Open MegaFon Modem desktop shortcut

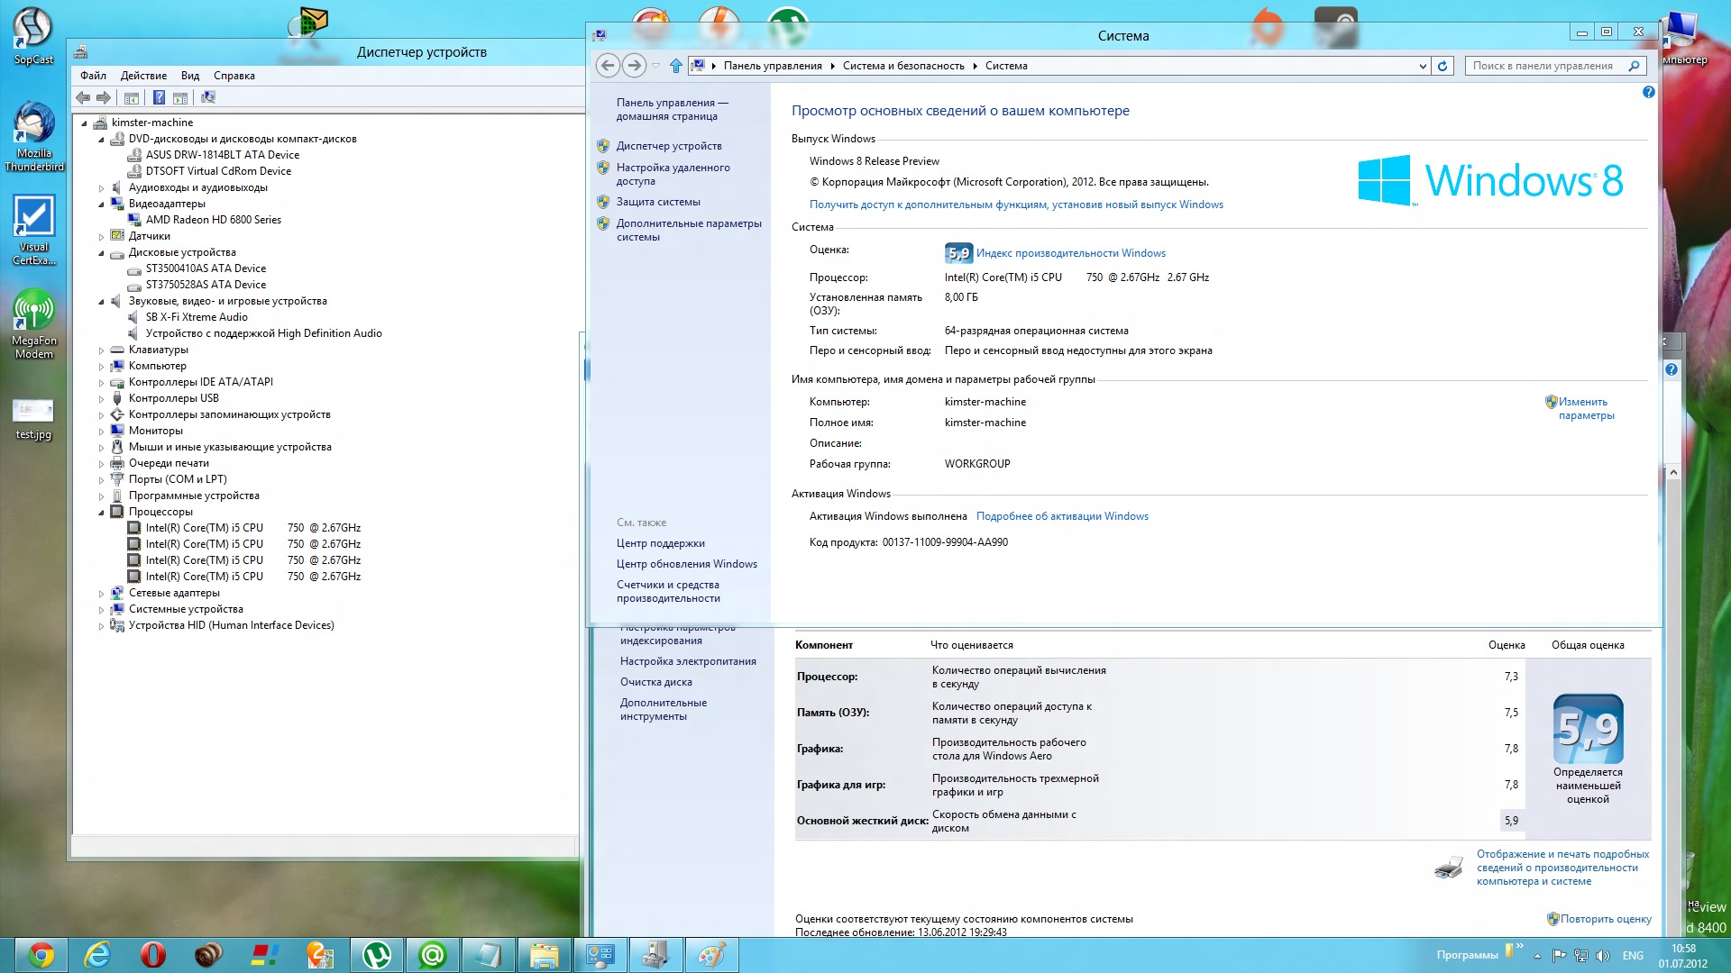coord(33,324)
